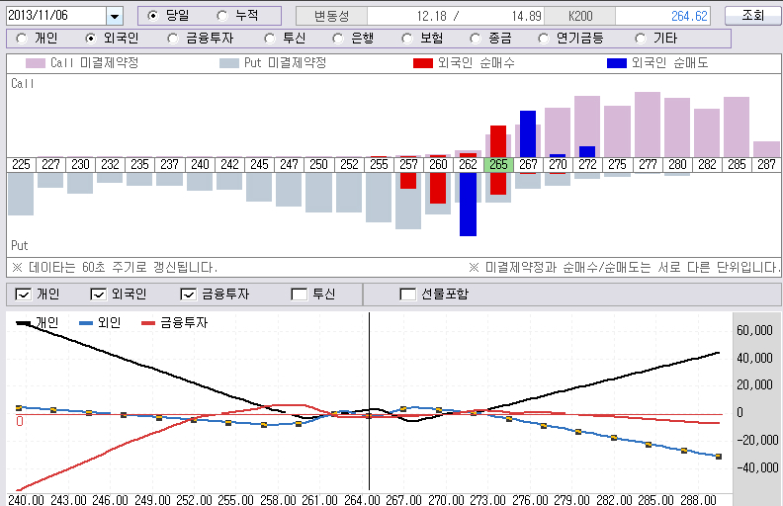Click the 외국인 순매수 red legend swatch

pyautogui.click(x=422, y=63)
